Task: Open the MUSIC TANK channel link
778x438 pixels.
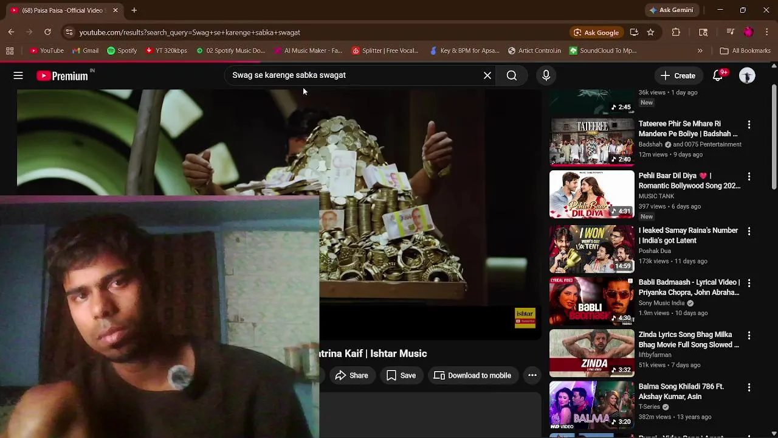Action: tap(656, 196)
